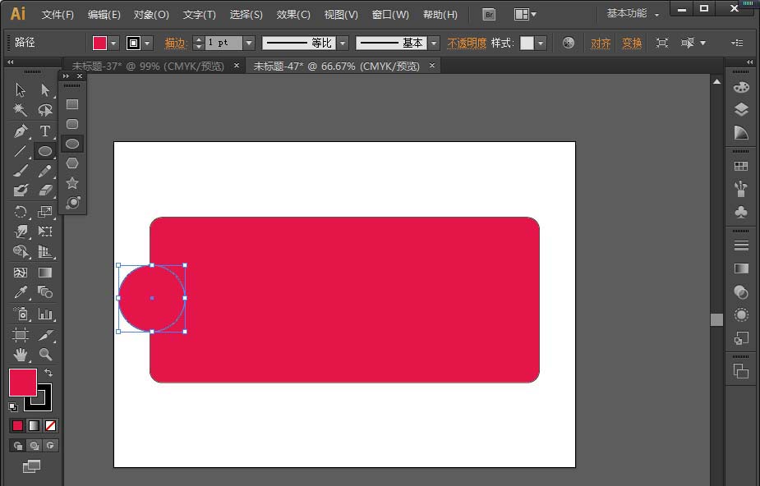Click the 不透明度 opacity link

tap(466, 43)
